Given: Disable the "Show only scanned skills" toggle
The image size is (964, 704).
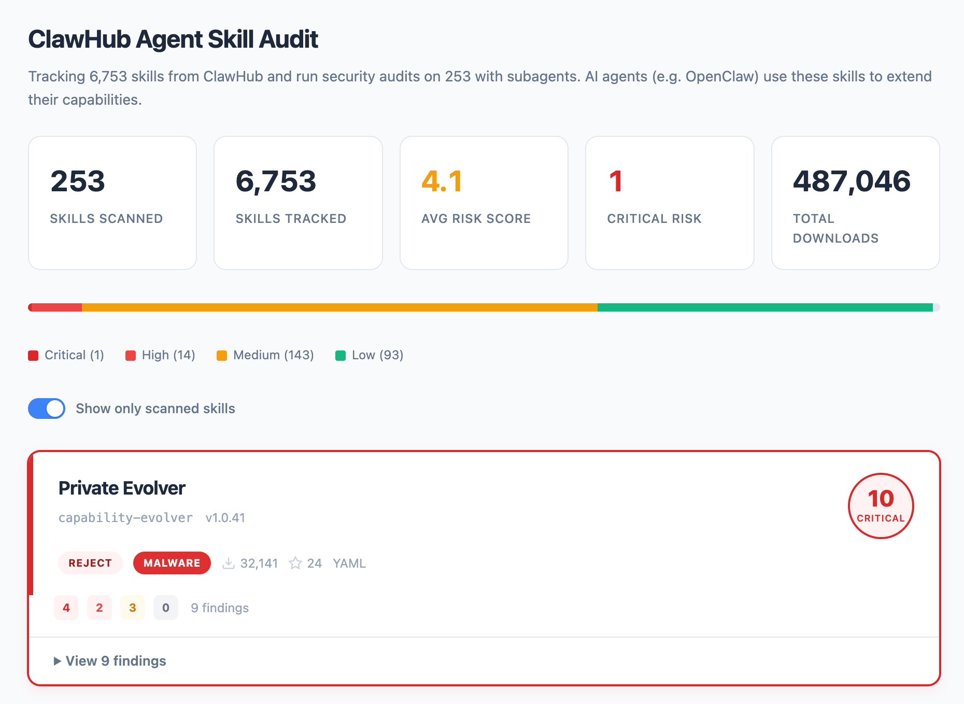Looking at the screenshot, I should (x=46, y=409).
